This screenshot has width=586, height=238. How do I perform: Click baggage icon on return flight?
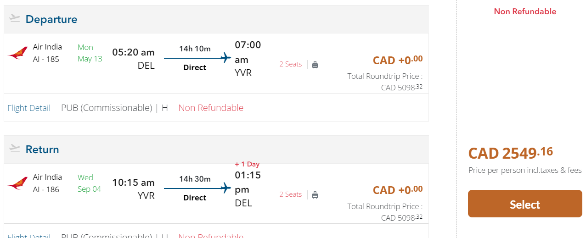coord(315,195)
